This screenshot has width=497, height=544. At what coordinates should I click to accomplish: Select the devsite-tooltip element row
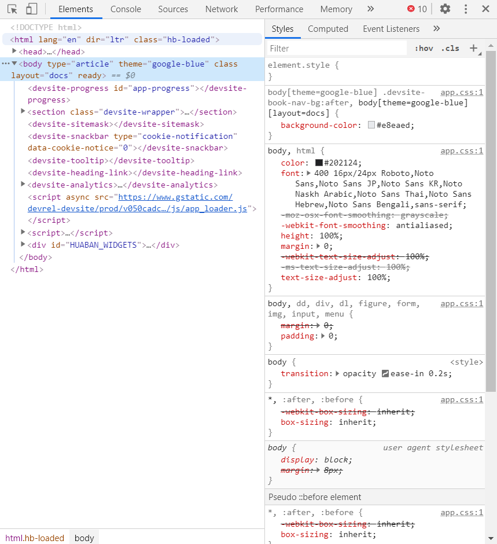coord(111,160)
